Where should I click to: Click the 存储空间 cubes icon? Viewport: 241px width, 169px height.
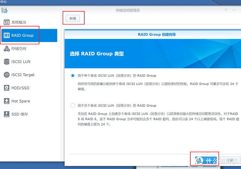7,49
